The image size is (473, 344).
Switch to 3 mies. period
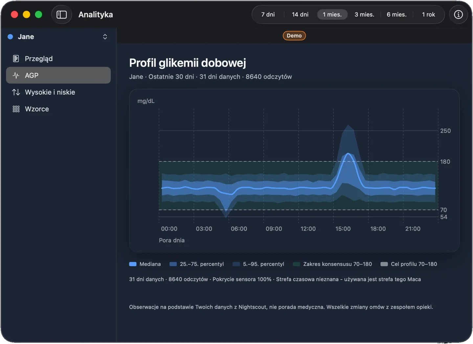364,14
